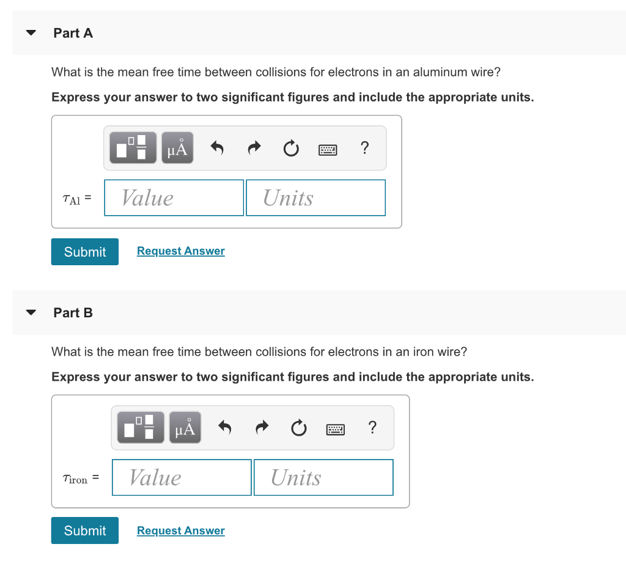Open the symbol templates palette in Part B
This screenshot has height=572, width=626.
[139, 427]
